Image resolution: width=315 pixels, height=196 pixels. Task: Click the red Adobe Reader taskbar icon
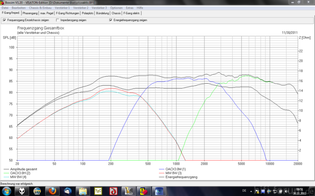pos(113,190)
